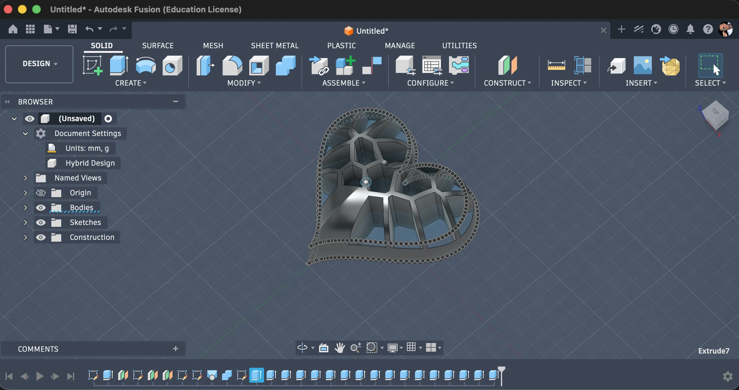Open the CONSTRUCT dropdown menu
The height and width of the screenshot is (390, 739).
[507, 83]
